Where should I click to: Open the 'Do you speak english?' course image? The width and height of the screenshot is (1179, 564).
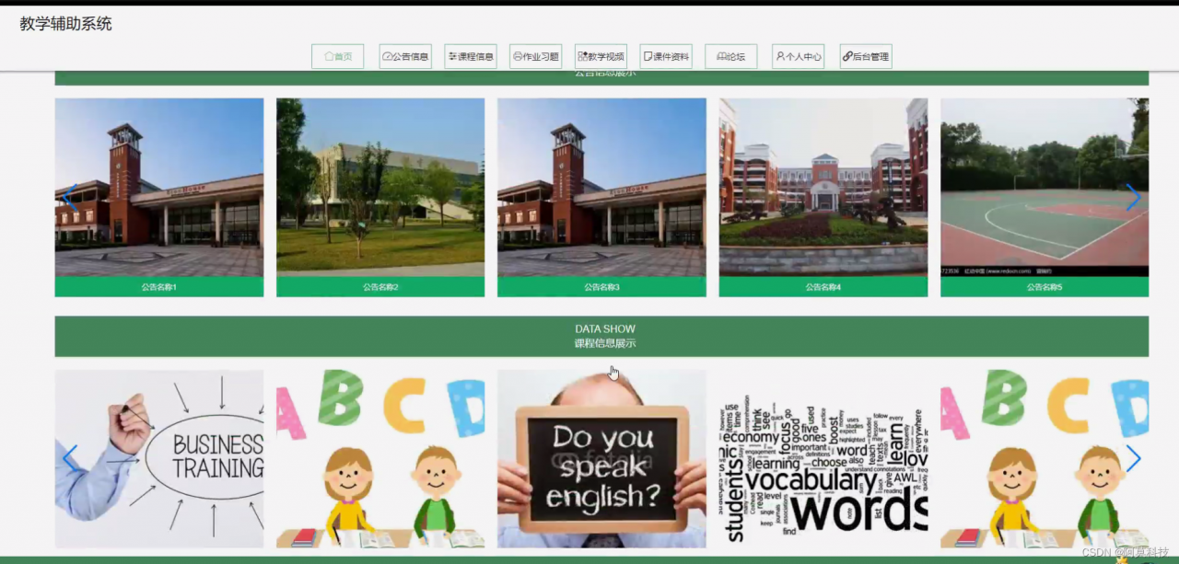pos(601,459)
